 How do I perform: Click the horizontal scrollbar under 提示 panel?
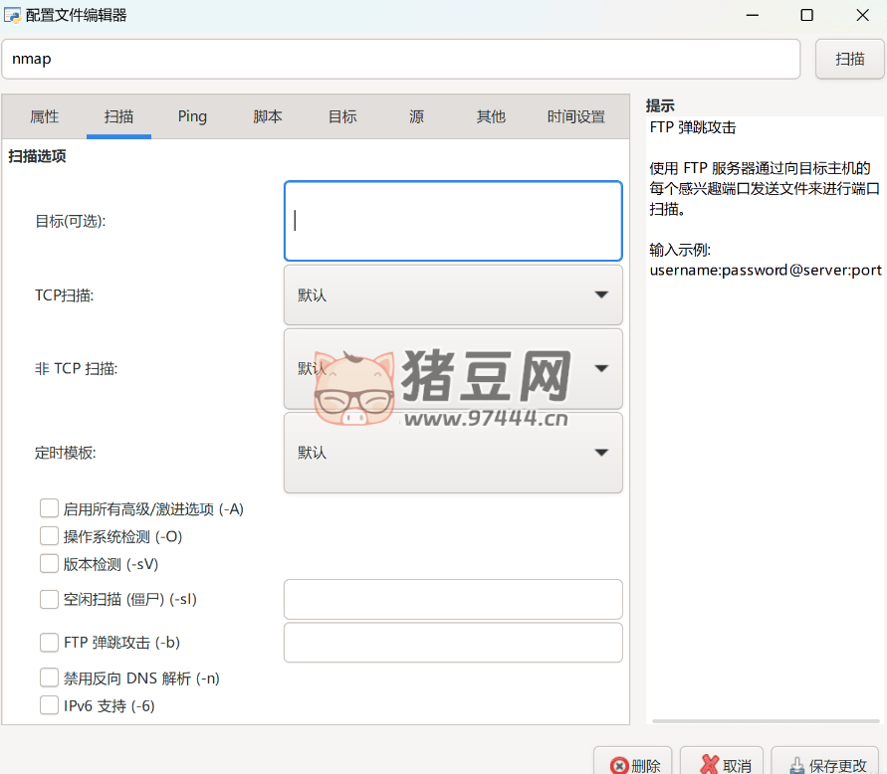coord(764,720)
